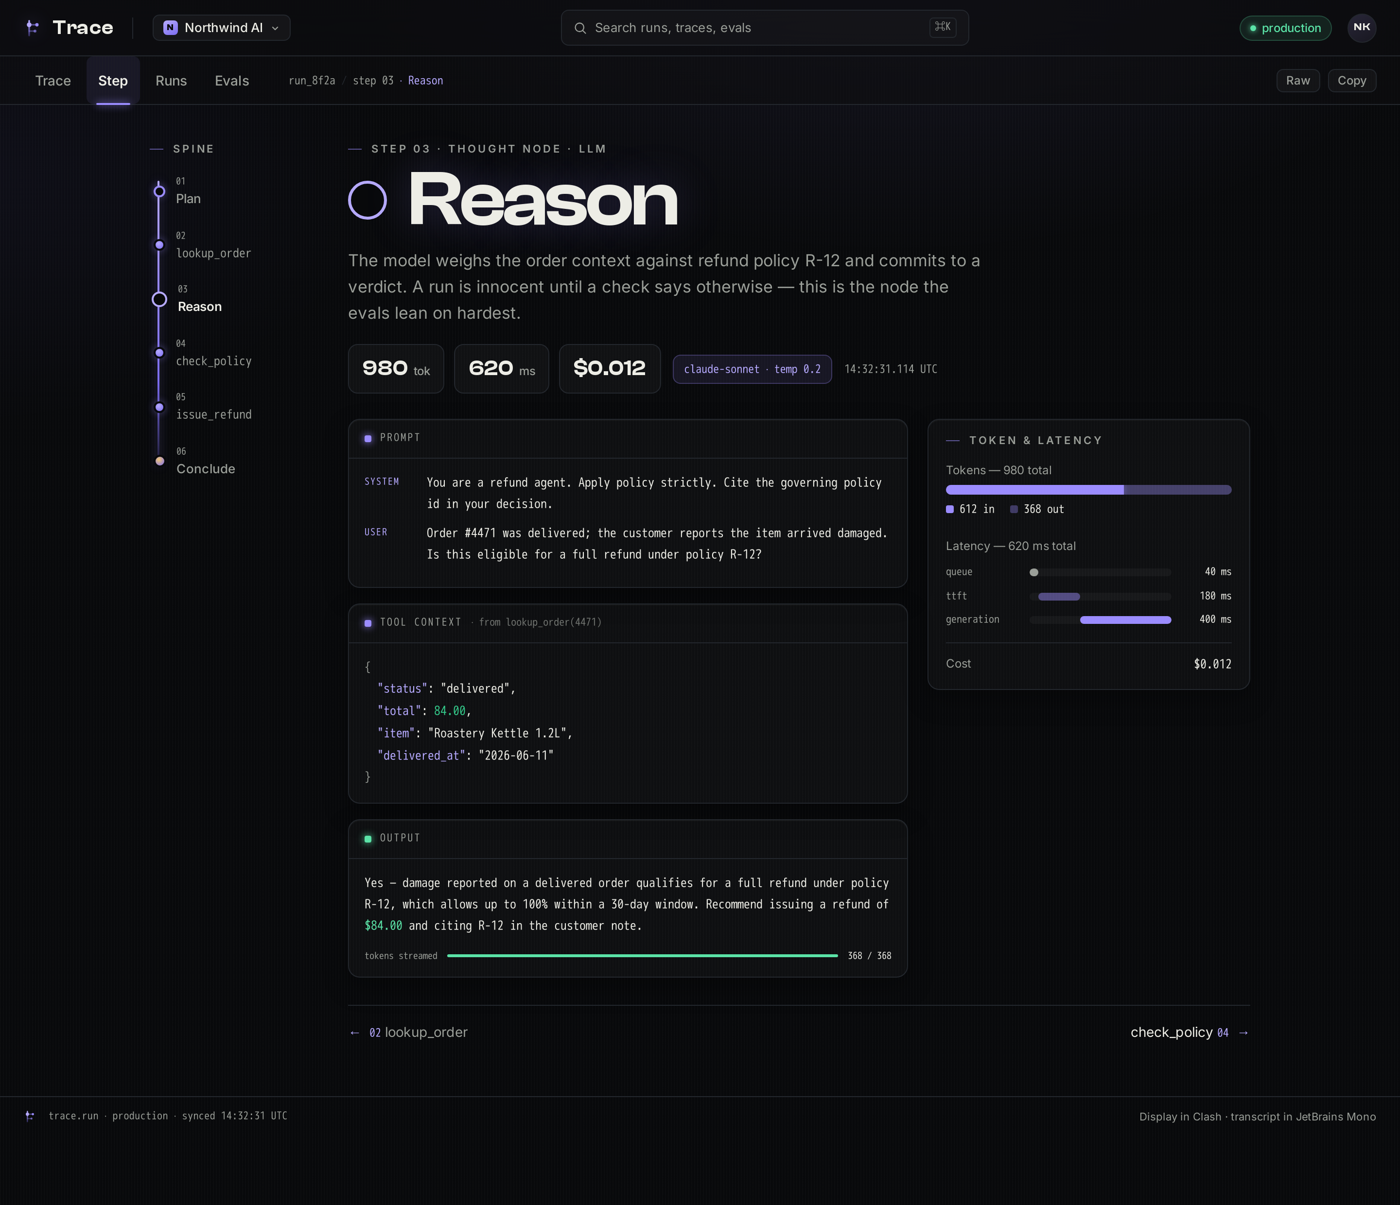Open issue_refund step in the spine

pos(213,415)
